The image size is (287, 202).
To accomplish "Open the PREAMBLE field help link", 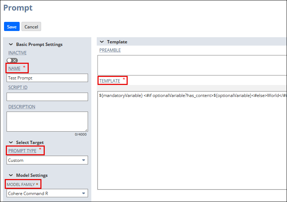I will [110, 50].
